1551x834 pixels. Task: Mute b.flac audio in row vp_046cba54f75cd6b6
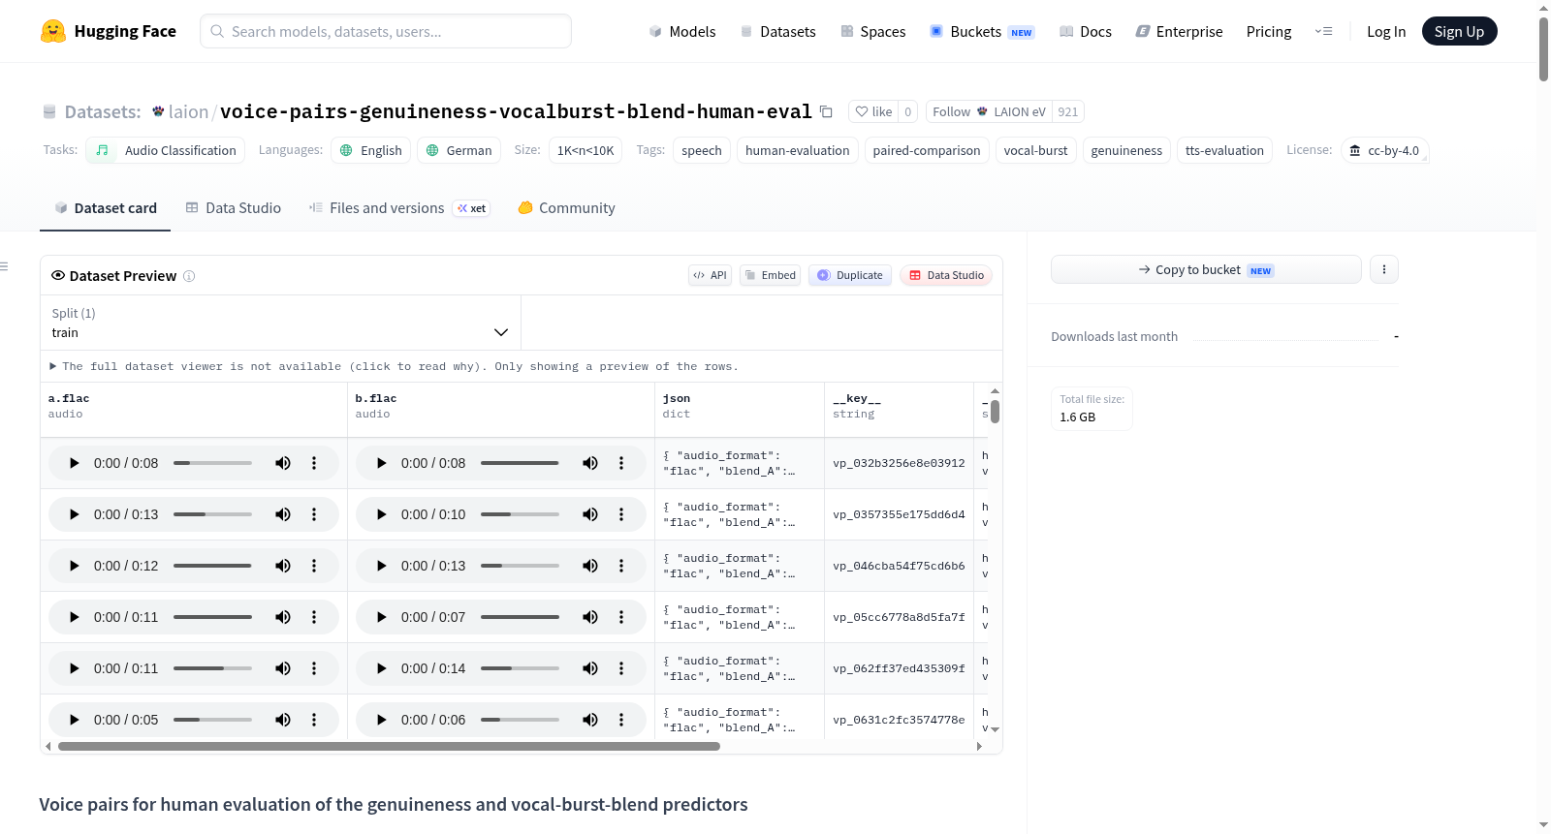click(x=590, y=566)
